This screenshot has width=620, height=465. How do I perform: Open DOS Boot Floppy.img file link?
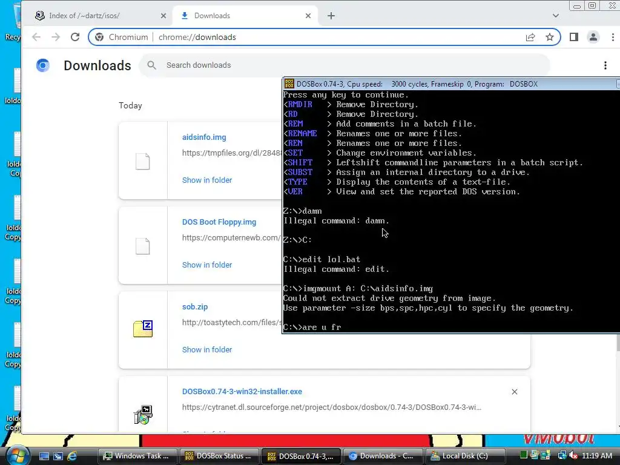pyautogui.click(x=219, y=222)
